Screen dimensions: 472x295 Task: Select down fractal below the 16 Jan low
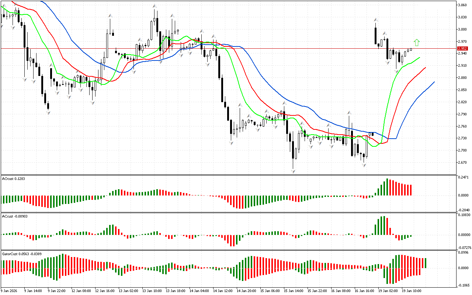(364, 166)
